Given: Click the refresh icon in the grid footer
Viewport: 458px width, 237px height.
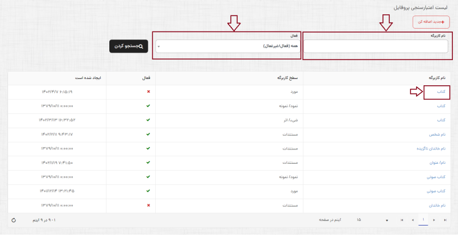Looking at the screenshot, I should point(14,220).
